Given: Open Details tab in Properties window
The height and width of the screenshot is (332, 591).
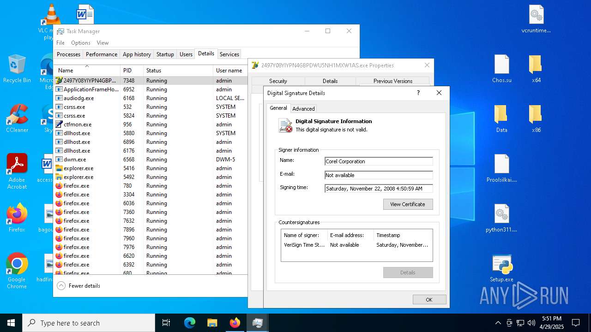Looking at the screenshot, I should 330,81.
